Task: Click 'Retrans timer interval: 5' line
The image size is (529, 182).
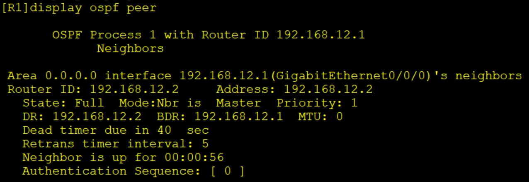Action: point(116,144)
